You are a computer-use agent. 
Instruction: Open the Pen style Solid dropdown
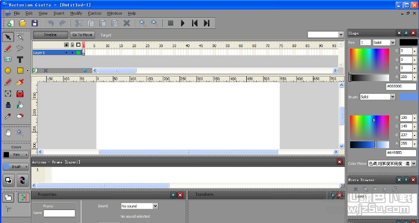tap(384, 42)
